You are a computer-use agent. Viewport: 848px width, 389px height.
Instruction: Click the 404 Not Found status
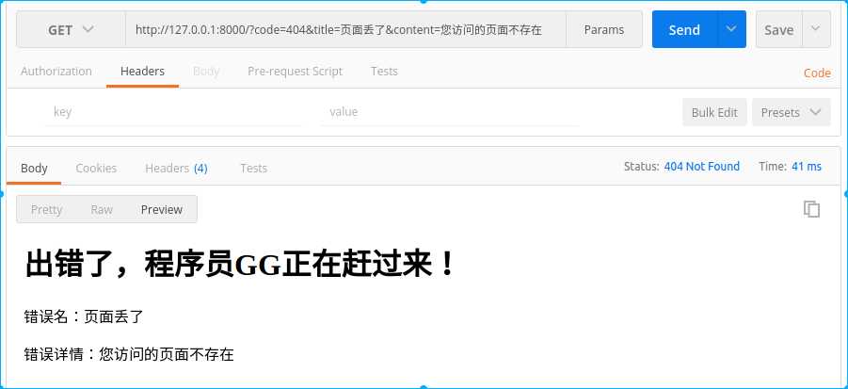tap(701, 167)
